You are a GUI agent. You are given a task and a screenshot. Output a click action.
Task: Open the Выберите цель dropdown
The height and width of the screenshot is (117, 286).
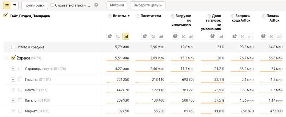[148, 5]
